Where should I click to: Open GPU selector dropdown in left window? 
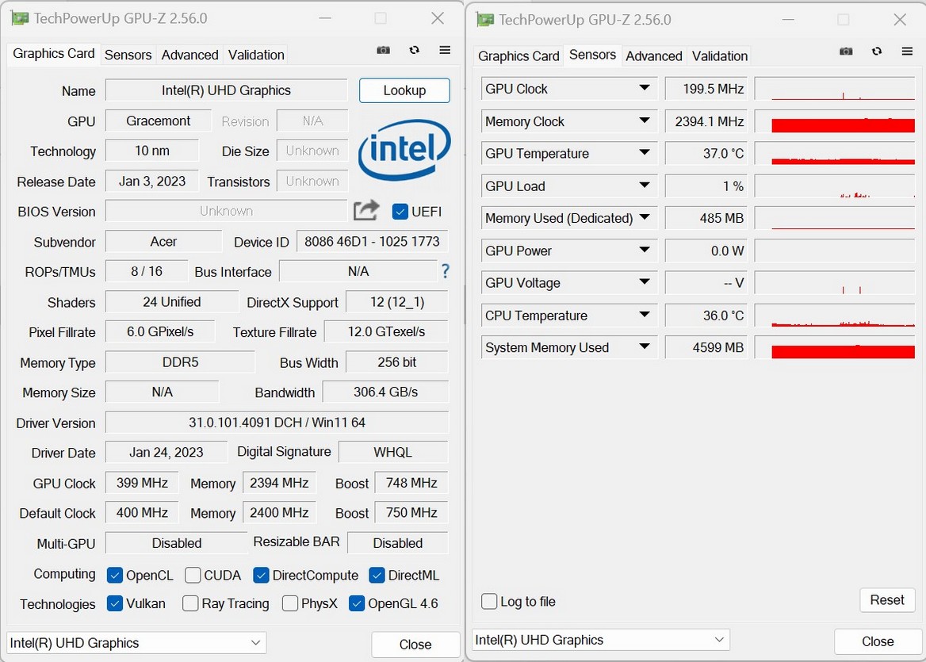[x=136, y=642]
